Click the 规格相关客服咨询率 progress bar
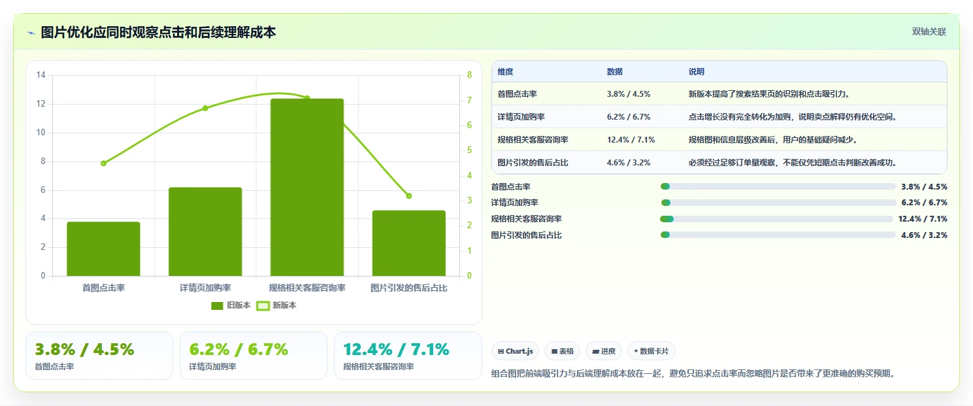Screen dimensions: 973x406 point(777,219)
